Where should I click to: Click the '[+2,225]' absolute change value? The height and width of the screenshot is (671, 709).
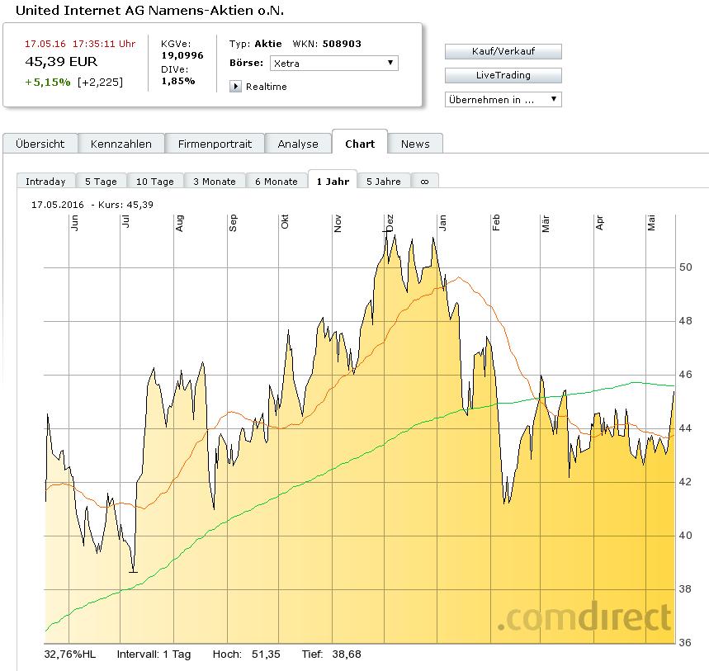click(100, 83)
